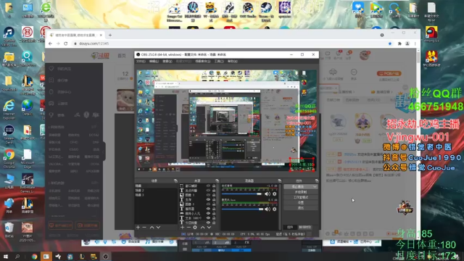The width and height of the screenshot is (464, 261).
Task: Undock the controls panel via its header icon
Action: coord(317,181)
